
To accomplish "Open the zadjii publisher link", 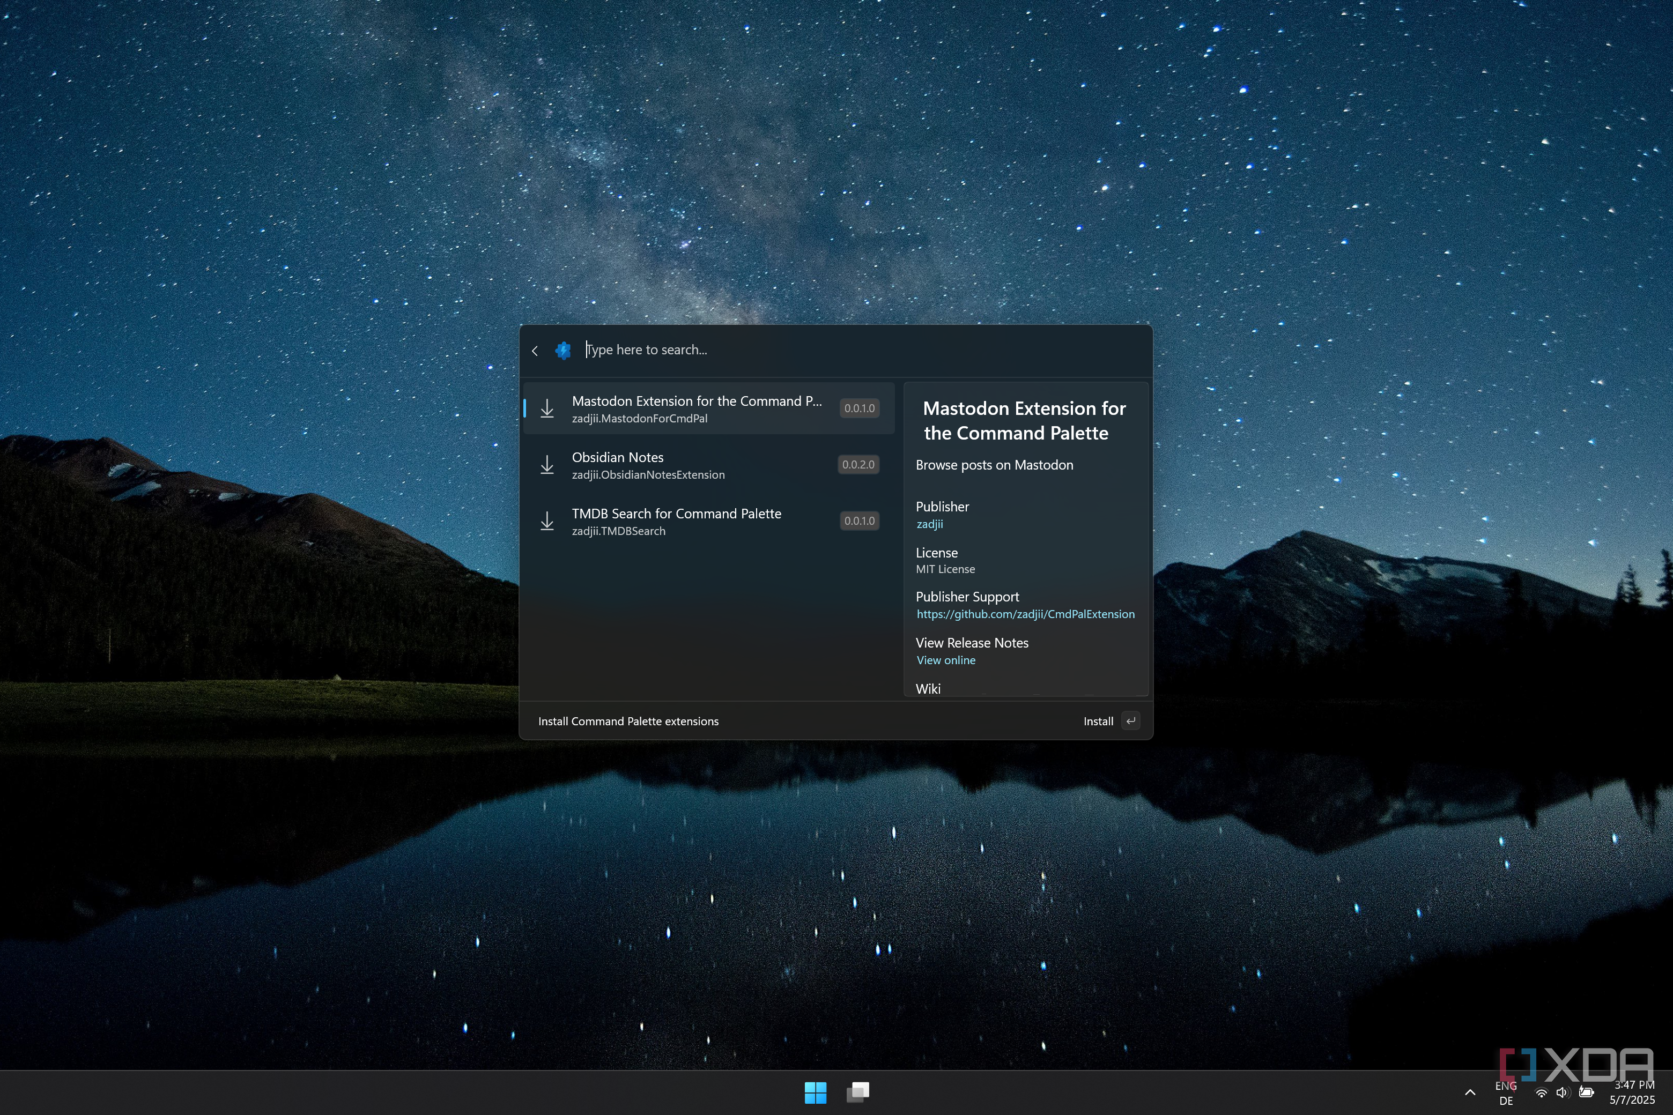I will 930,525.
